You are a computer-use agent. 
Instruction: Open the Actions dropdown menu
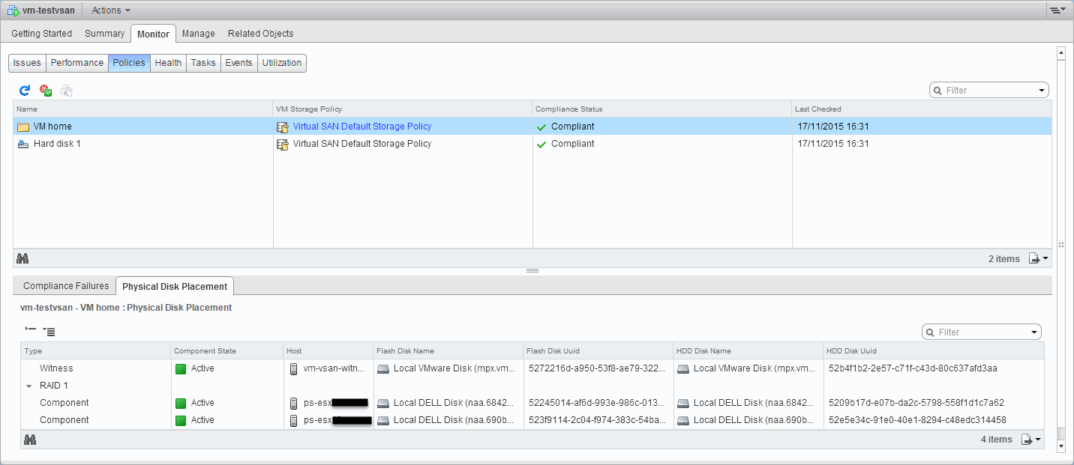[x=110, y=10]
